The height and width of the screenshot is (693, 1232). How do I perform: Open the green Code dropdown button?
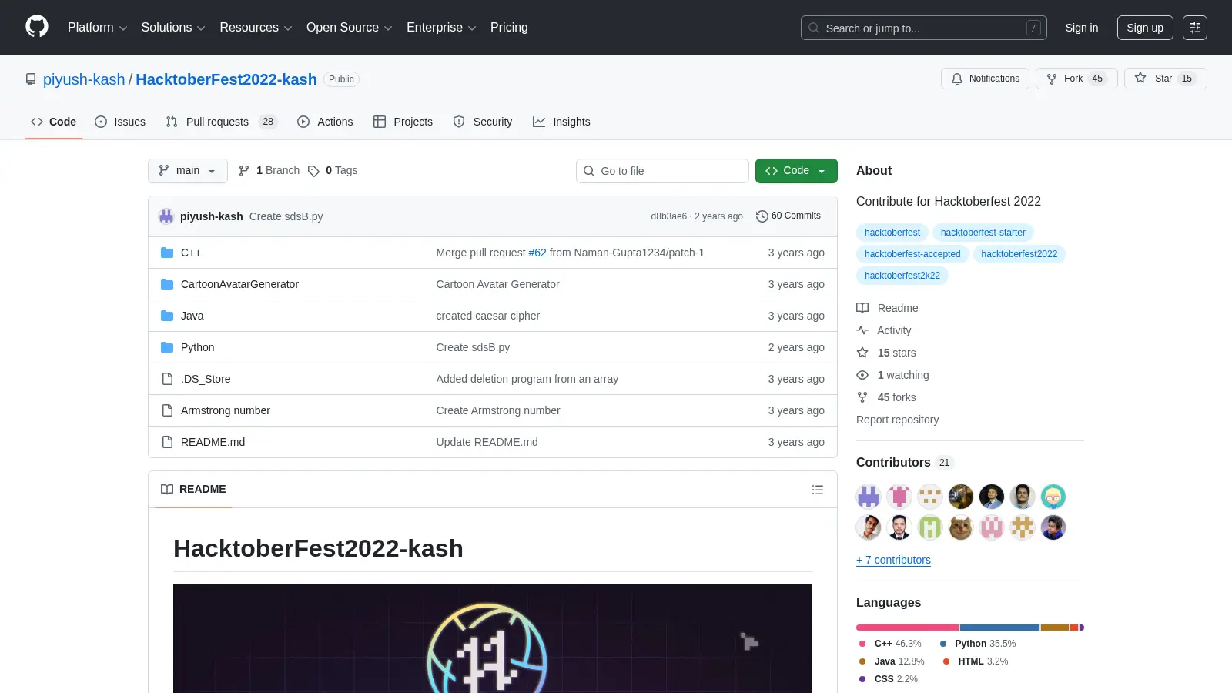point(796,171)
